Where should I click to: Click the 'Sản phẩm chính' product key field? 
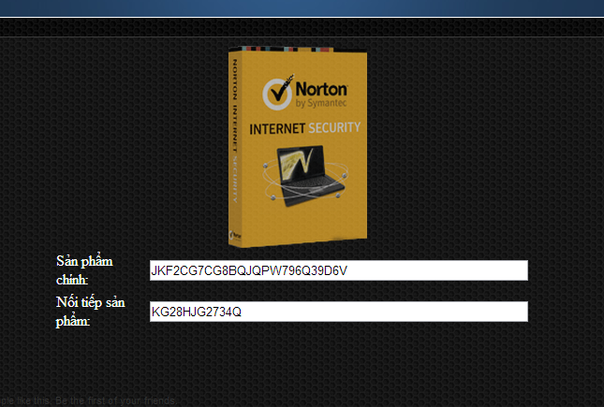pos(339,270)
